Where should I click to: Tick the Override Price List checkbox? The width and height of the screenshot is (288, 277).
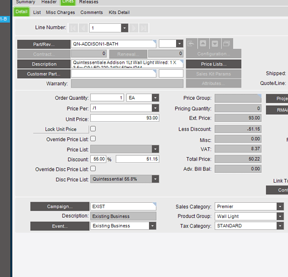(93, 138)
